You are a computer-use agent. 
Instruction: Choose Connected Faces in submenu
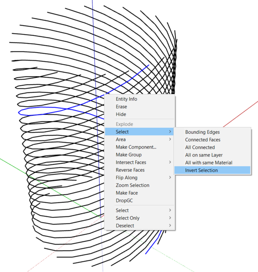point(212,140)
